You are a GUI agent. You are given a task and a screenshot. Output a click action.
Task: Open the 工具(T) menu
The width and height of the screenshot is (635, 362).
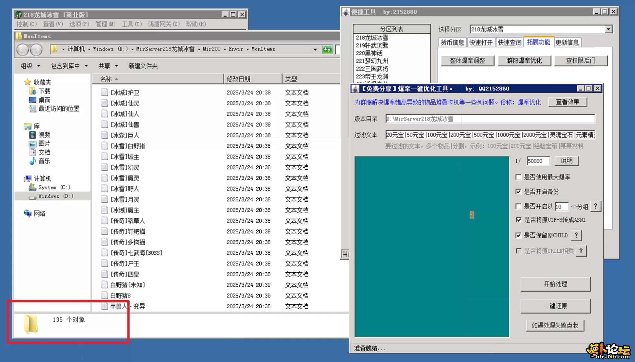pyautogui.click(x=132, y=24)
